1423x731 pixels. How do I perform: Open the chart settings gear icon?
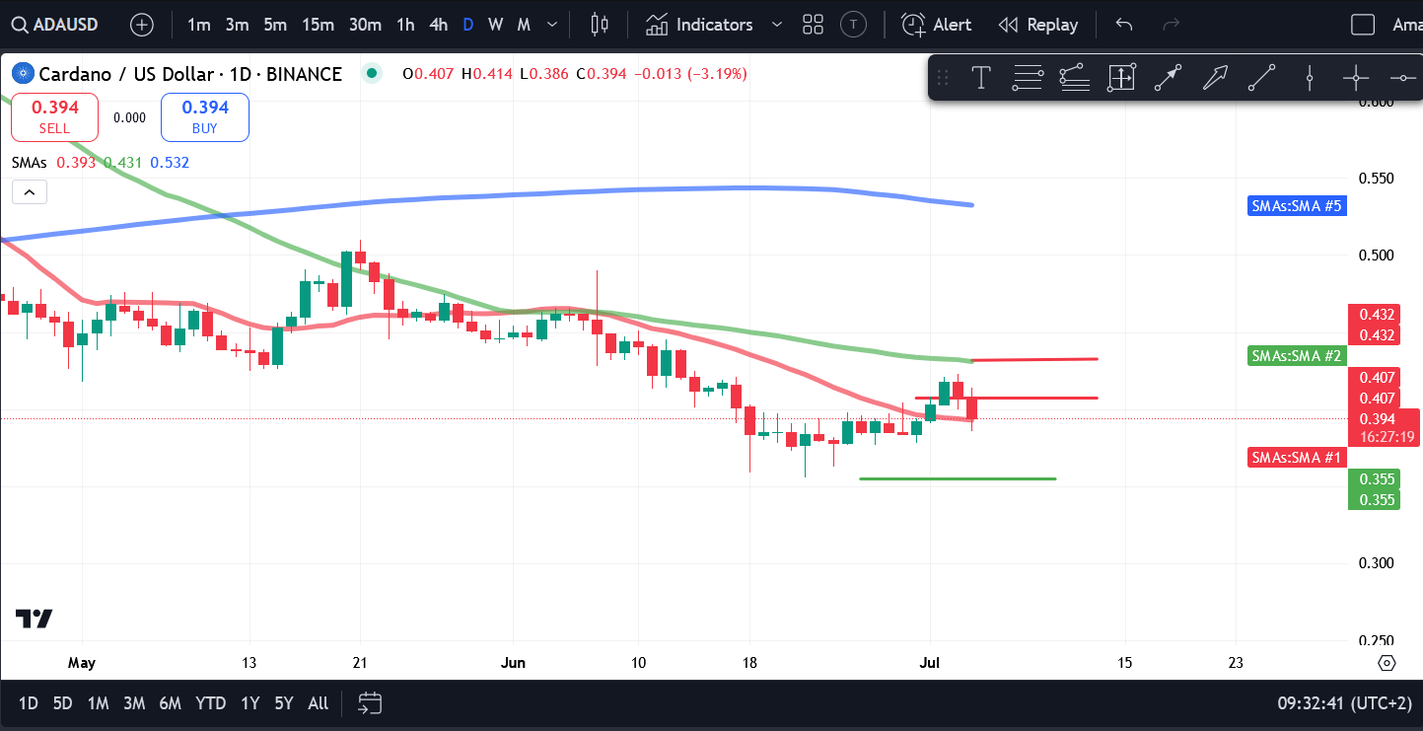pyautogui.click(x=1387, y=663)
